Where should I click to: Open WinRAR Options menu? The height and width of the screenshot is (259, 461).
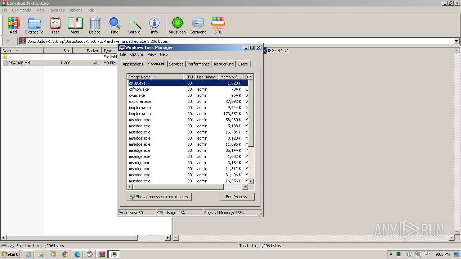(76, 10)
